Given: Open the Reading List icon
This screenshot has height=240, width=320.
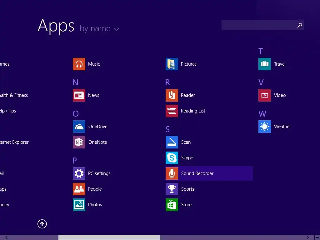Looking at the screenshot, I should click(172, 111).
